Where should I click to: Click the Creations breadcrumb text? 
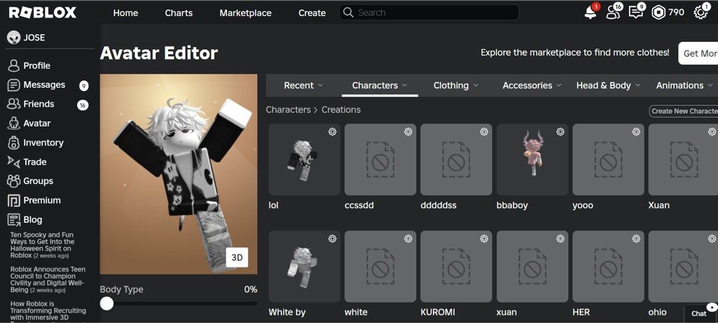click(341, 110)
